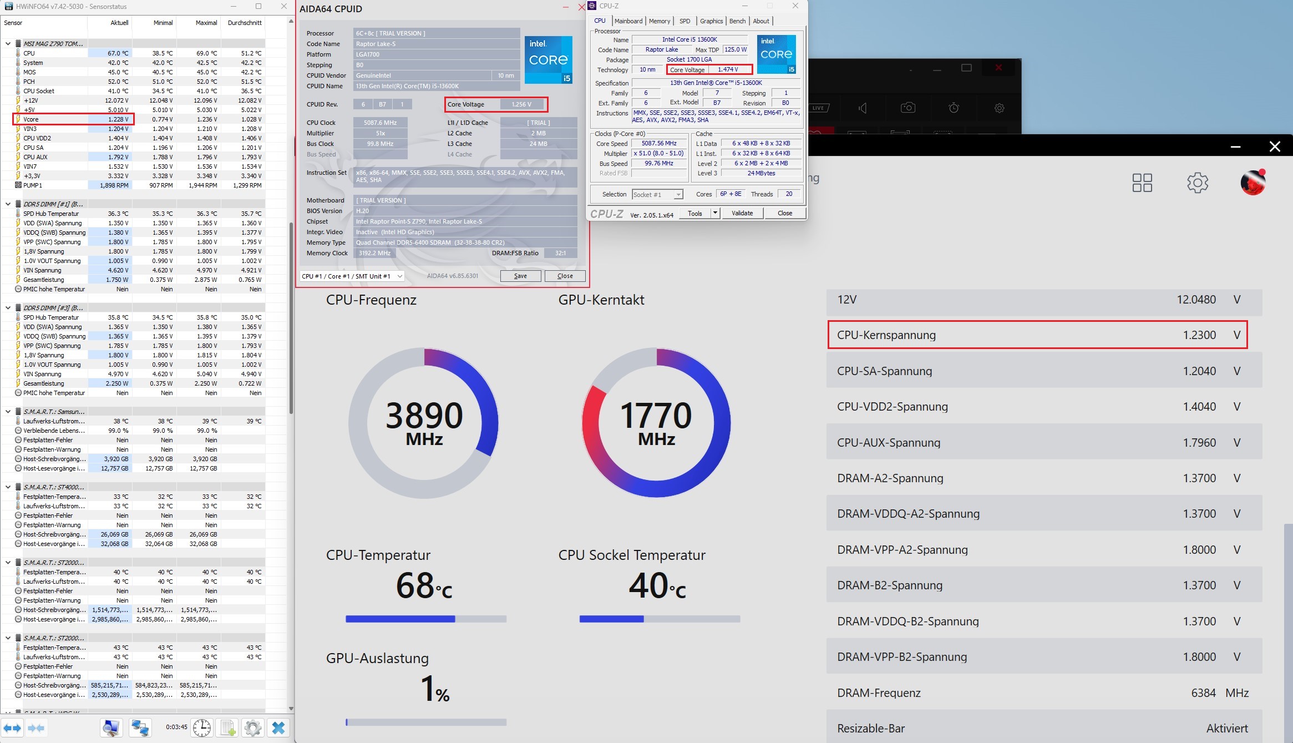Viewport: 1293px width, 743px height.
Task: Open the CPU #1 / Core #1 dropdown
Action: (352, 276)
